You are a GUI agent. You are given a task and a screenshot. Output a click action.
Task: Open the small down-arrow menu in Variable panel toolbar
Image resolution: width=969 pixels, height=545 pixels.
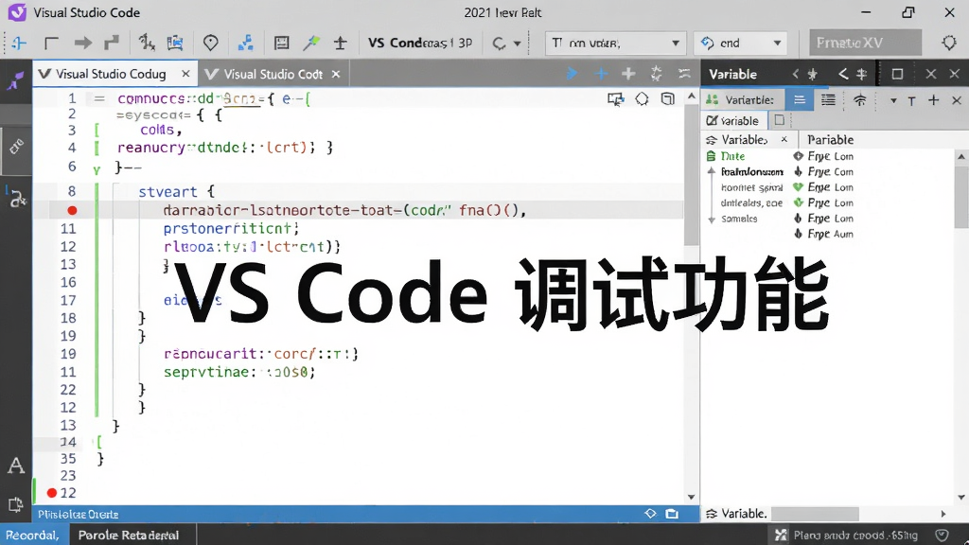pyautogui.click(x=893, y=100)
